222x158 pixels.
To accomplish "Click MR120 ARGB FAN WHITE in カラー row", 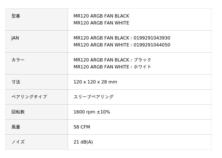I will [x=101, y=67].
